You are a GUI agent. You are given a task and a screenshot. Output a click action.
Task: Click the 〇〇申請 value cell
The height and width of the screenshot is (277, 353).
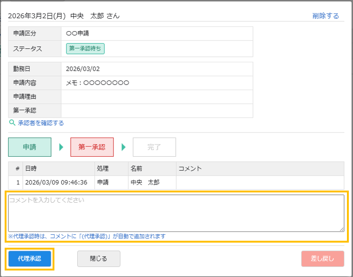point(157,33)
